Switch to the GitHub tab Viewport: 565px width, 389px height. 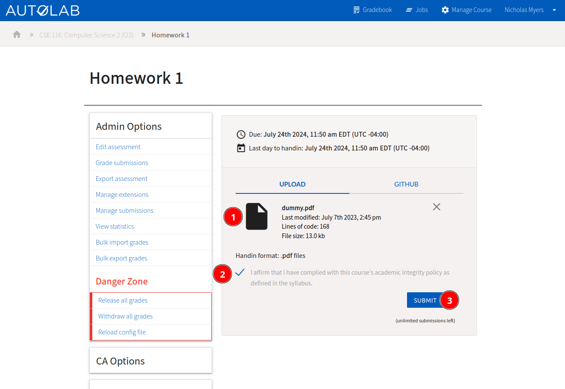[406, 184]
